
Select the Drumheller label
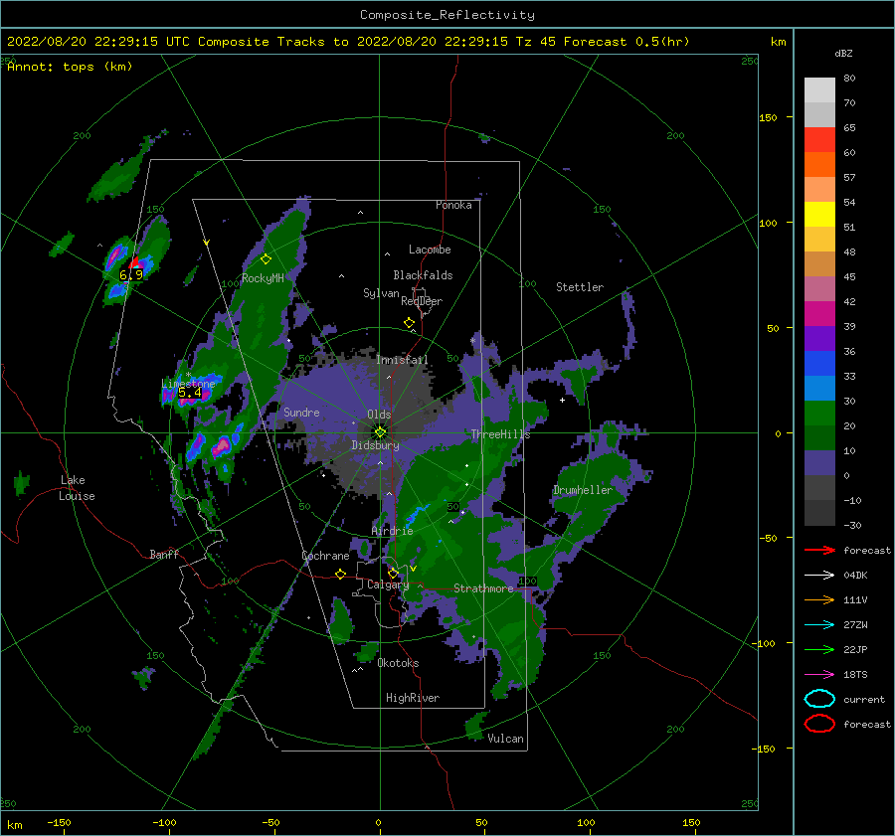(583, 490)
